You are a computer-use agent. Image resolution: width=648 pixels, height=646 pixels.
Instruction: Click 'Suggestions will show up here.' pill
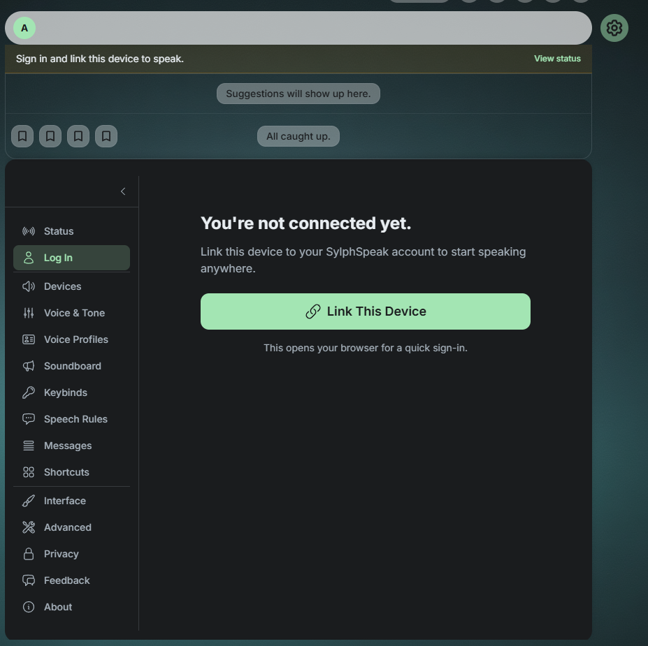(298, 94)
